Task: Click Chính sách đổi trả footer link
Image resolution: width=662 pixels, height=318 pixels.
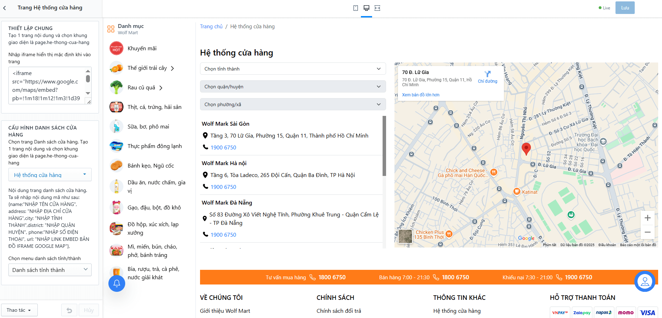Action: point(339,311)
